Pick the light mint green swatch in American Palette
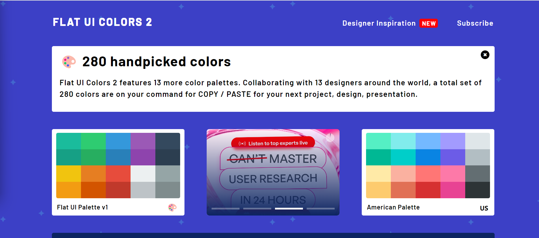 [x=378, y=141]
